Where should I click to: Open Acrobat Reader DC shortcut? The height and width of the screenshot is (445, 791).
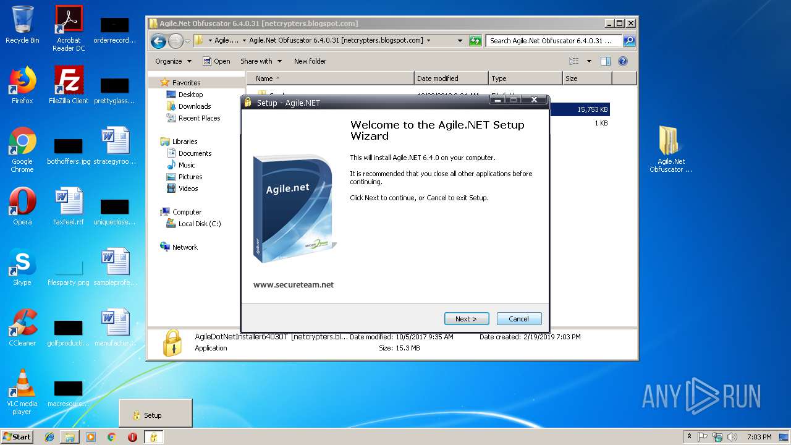(69, 28)
